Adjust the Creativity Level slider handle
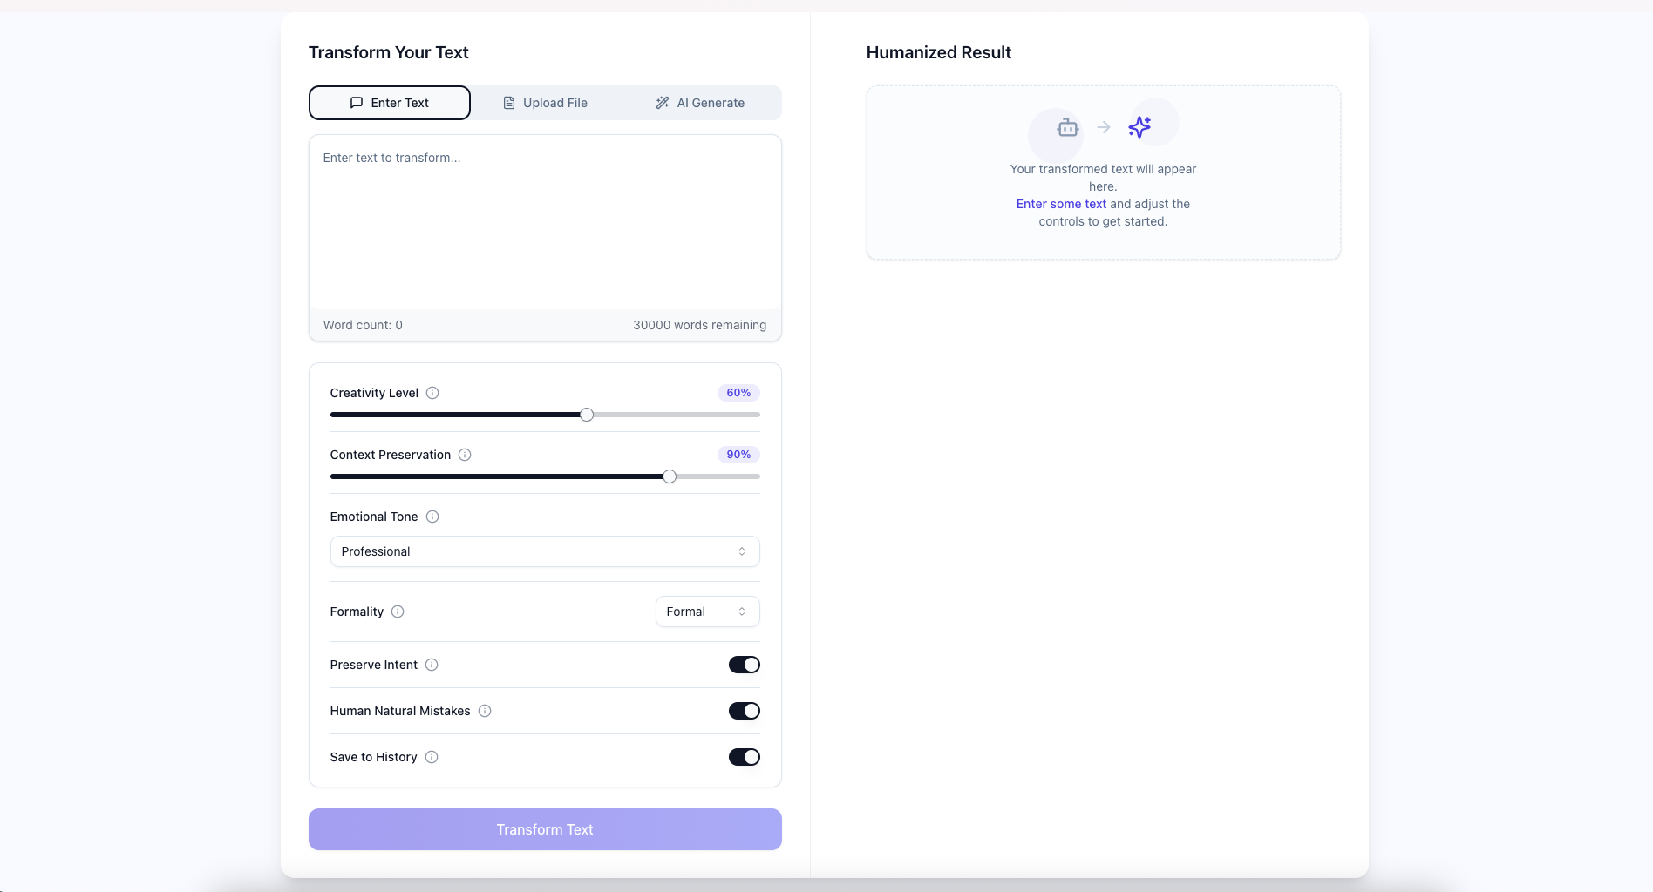The image size is (1653, 892). pos(585,415)
